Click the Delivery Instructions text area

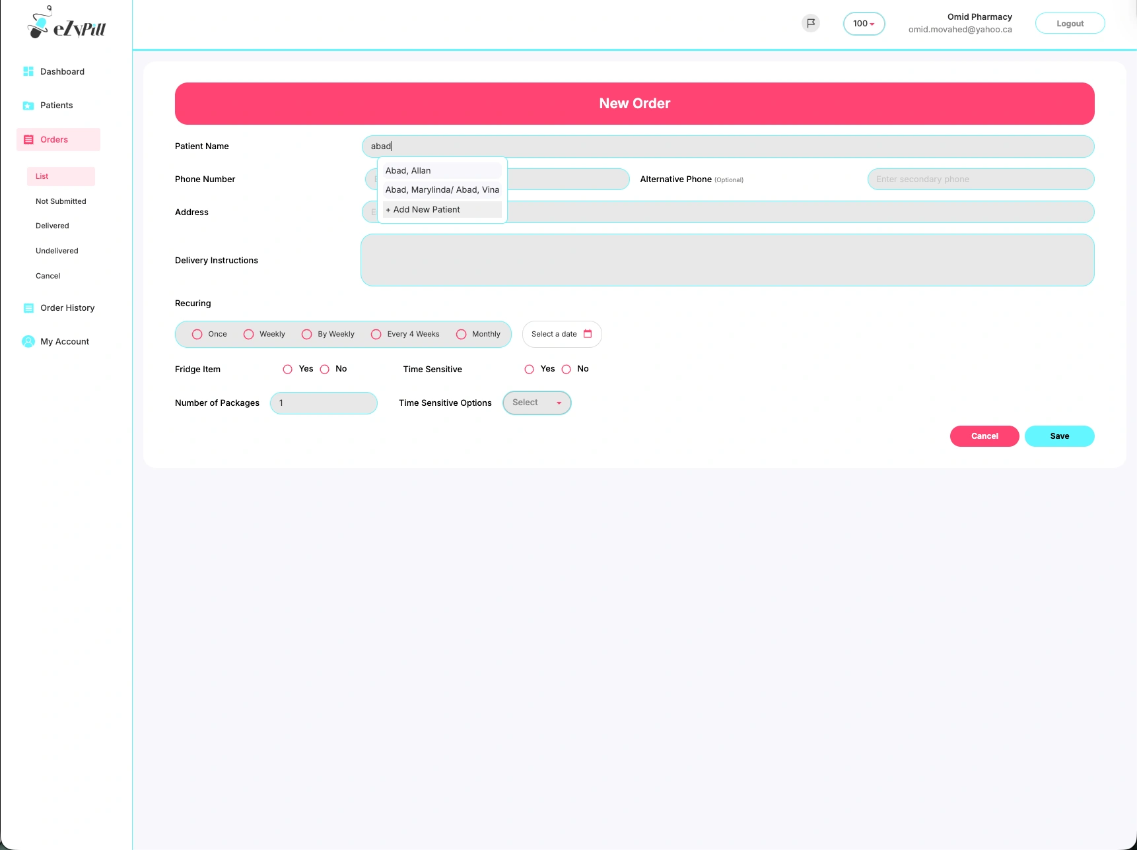[727, 260]
